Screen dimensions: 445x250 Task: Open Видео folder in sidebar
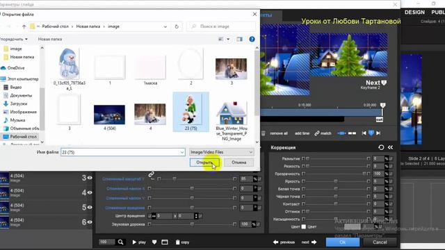point(15,87)
